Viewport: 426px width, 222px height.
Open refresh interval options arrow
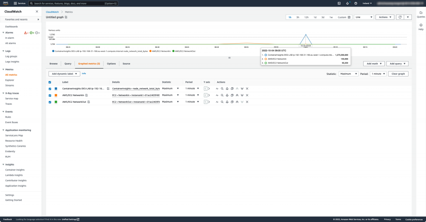click(408, 17)
